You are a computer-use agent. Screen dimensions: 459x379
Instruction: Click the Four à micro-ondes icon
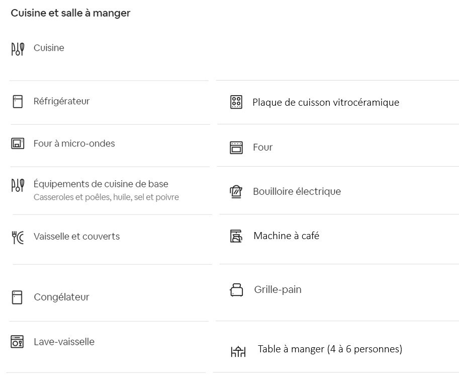pyautogui.click(x=18, y=143)
